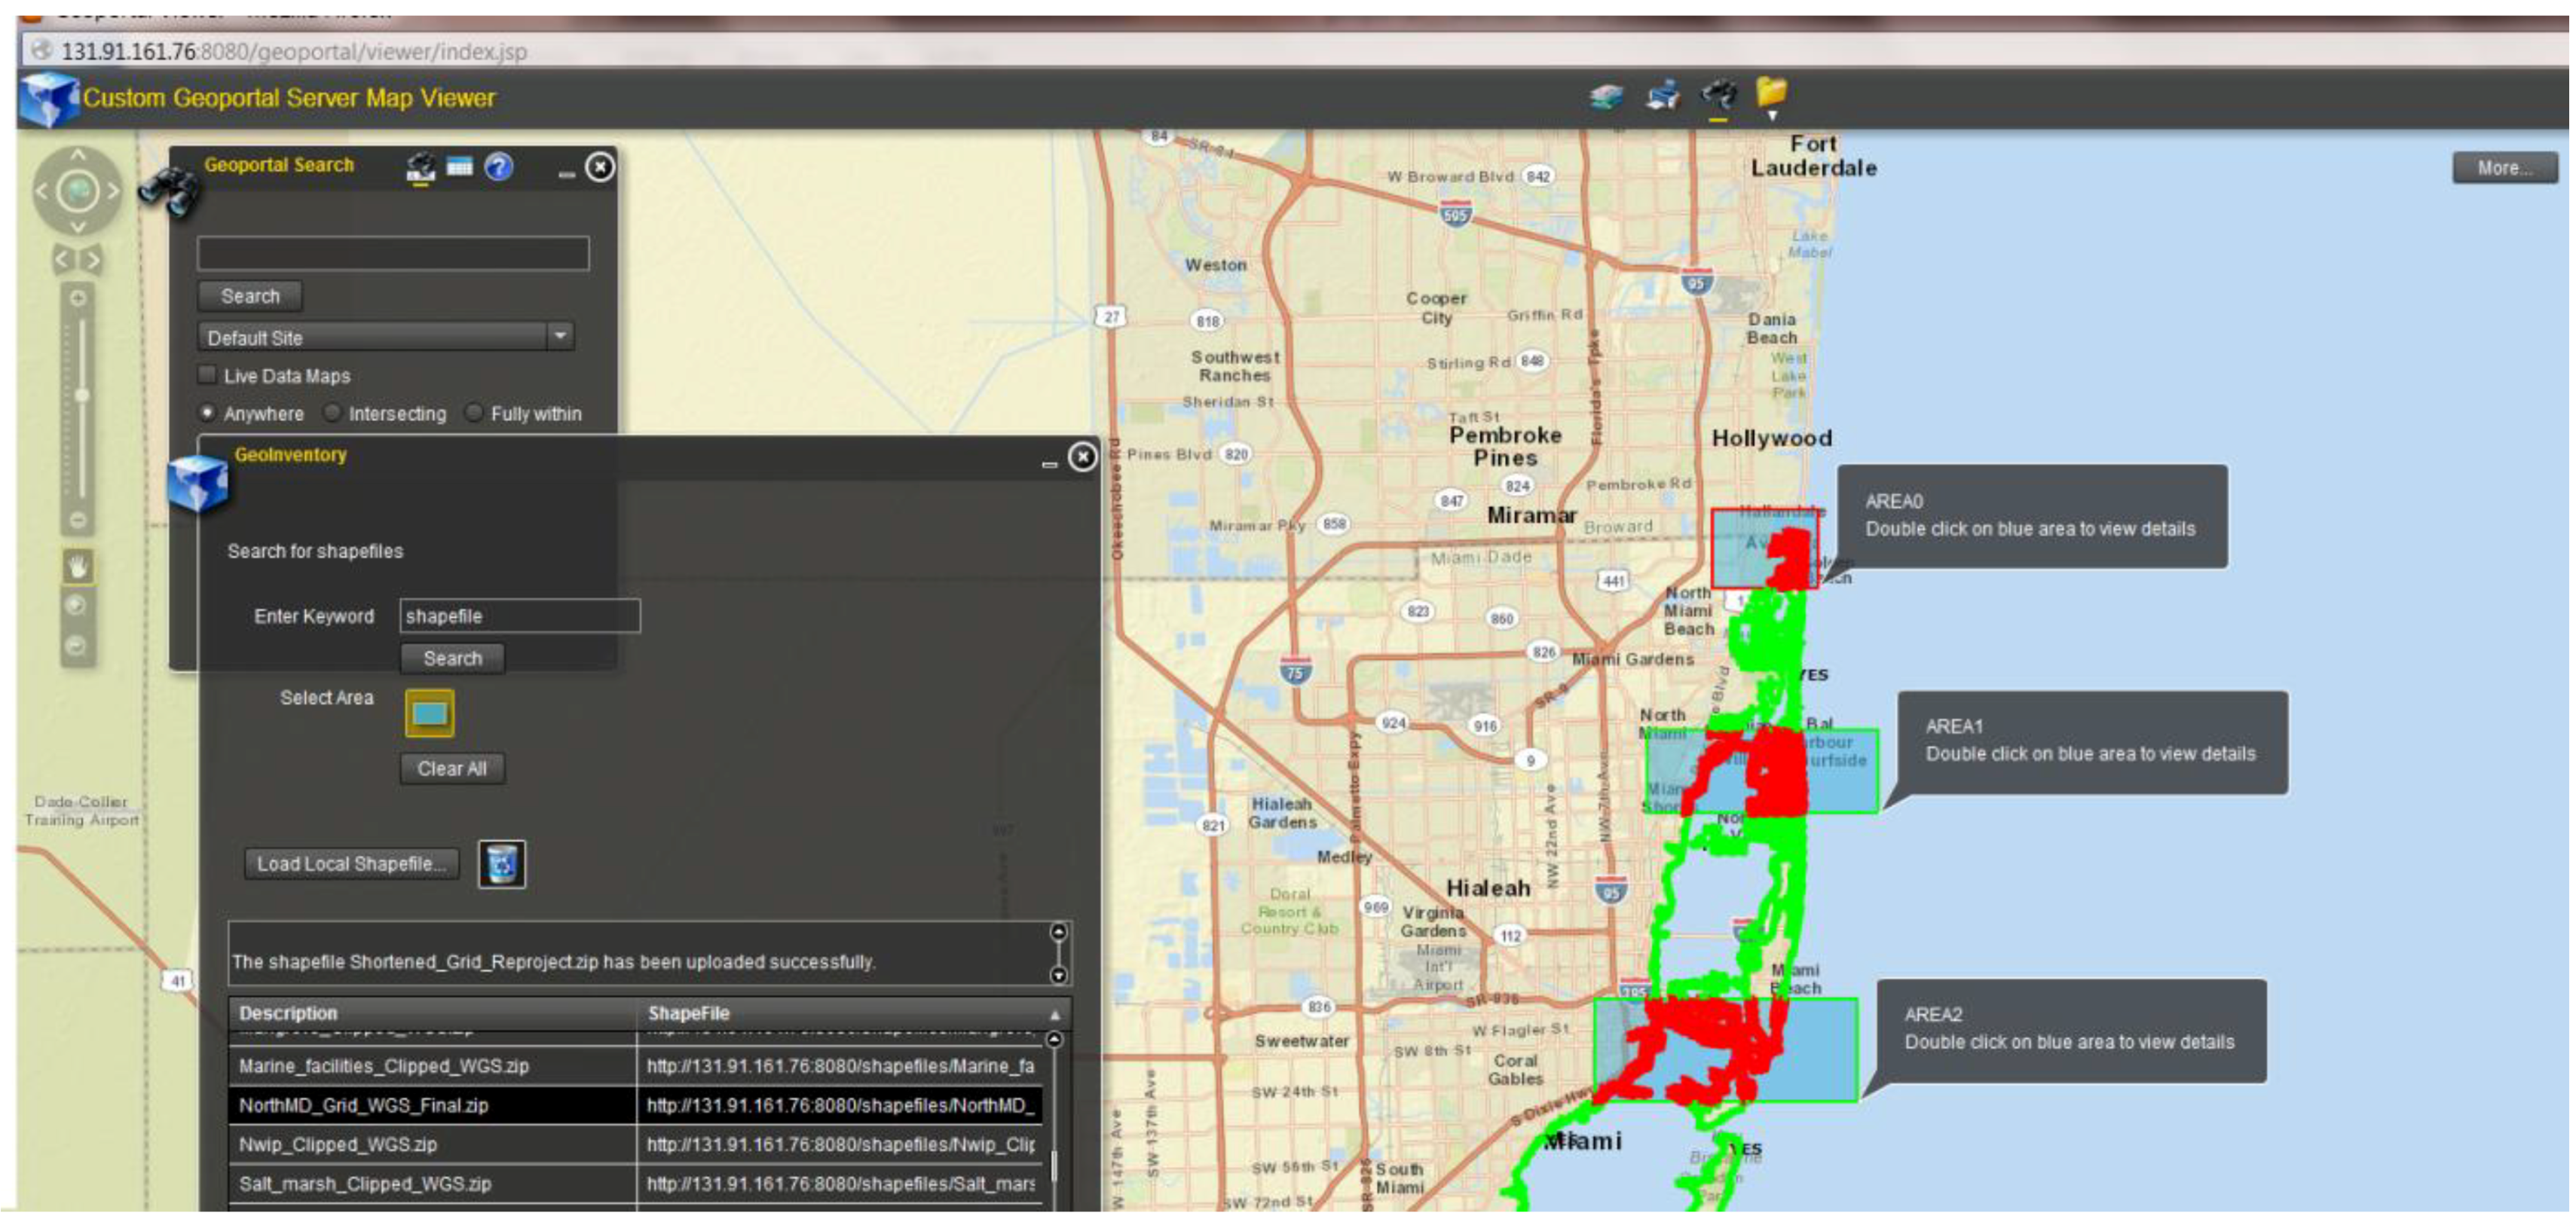The height and width of the screenshot is (1228, 2576).
Task: Click the help question mark icon
Action: pos(499,167)
